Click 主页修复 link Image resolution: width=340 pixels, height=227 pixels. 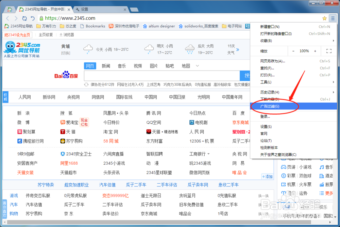click(x=46, y=35)
